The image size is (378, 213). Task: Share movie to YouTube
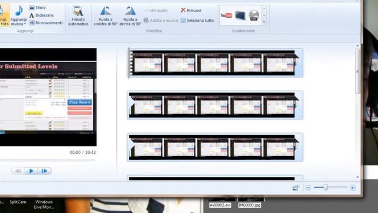click(x=226, y=15)
